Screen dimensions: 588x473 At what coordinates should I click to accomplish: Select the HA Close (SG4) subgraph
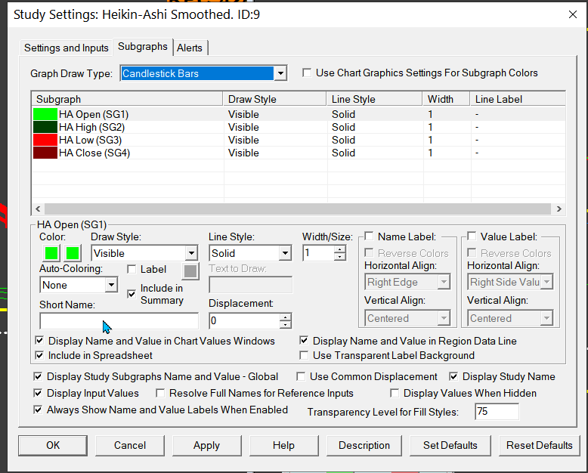91,153
